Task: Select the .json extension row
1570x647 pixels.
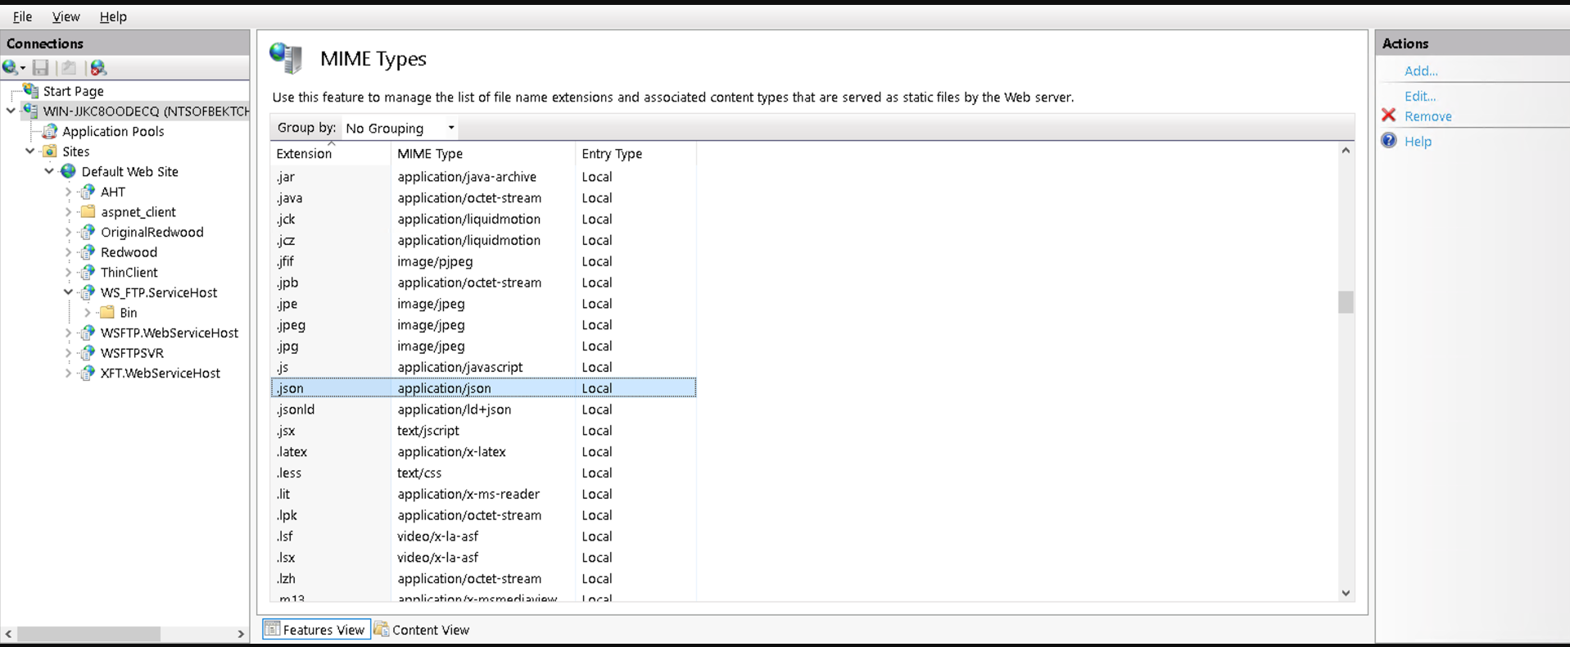Action: click(483, 388)
